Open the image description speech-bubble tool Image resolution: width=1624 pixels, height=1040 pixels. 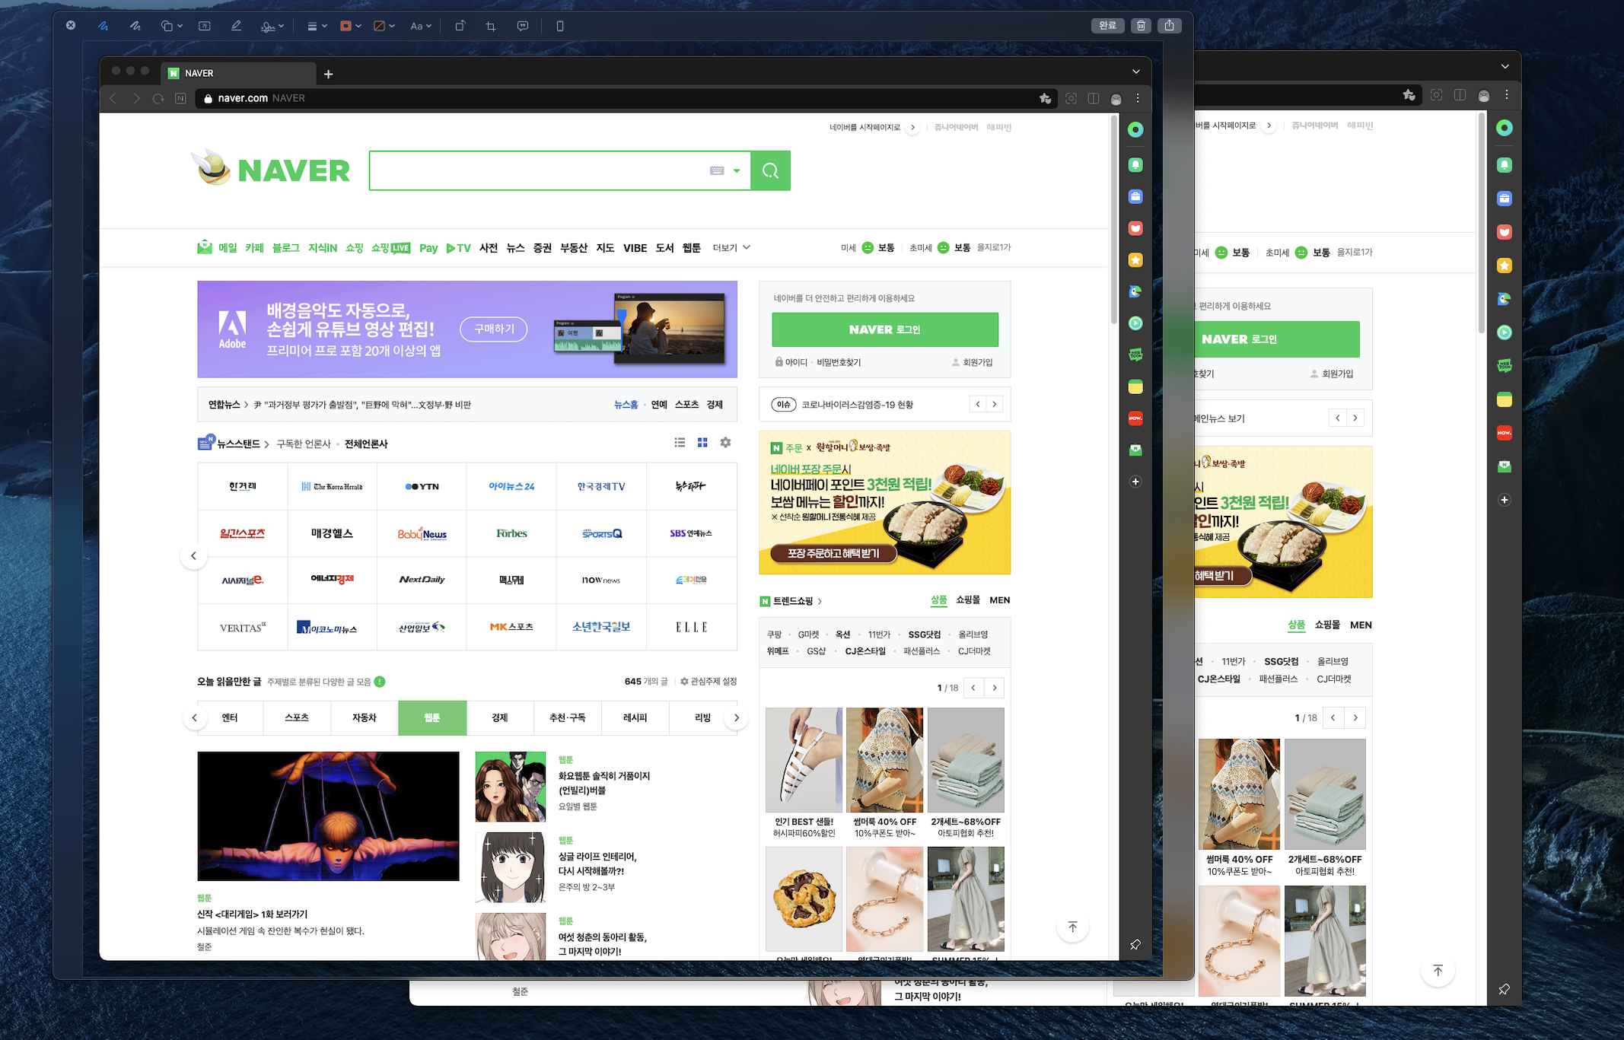(x=523, y=26)
